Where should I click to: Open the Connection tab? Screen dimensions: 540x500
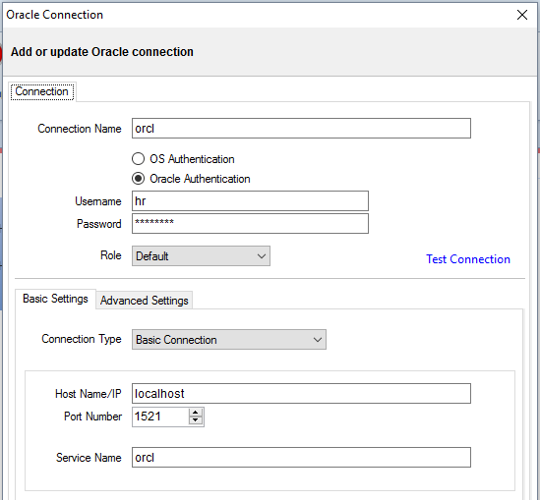[x=42, y=91]
